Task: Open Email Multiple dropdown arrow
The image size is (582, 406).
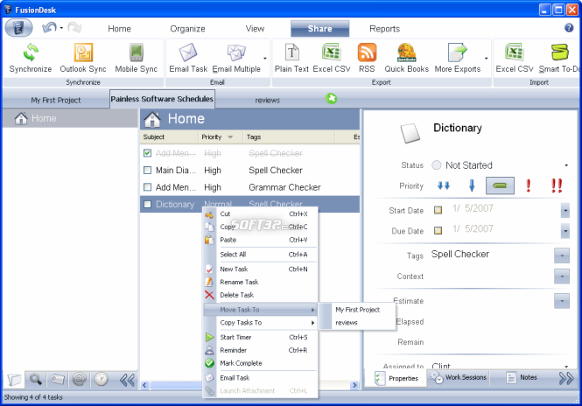Action: click(265, 59)
